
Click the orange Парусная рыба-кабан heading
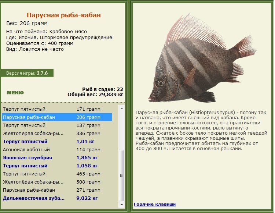(x=64, y=15)
